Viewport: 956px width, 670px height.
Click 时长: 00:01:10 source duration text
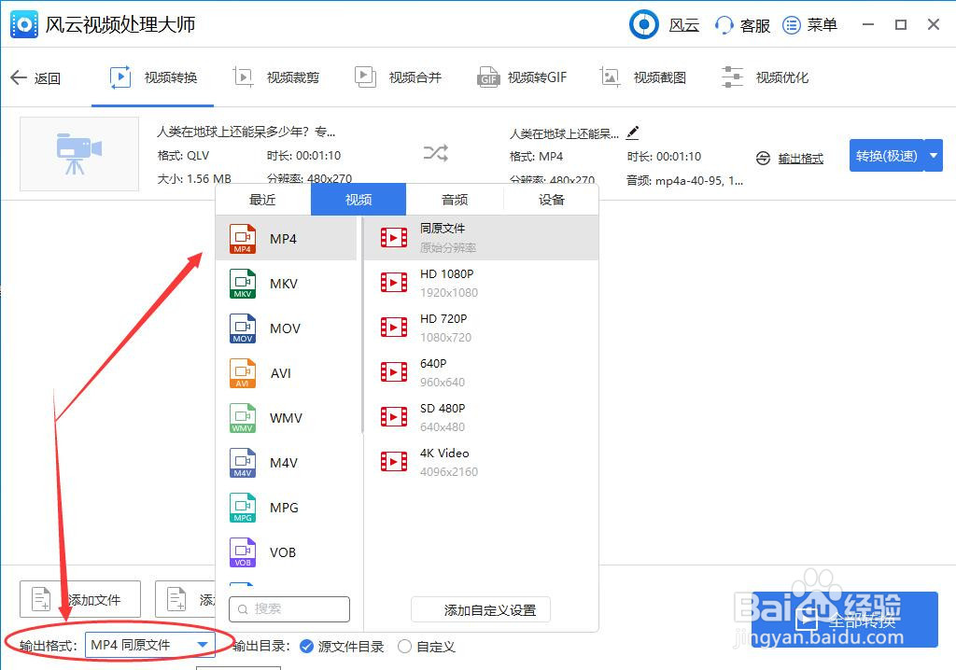[x=303, y=156]
